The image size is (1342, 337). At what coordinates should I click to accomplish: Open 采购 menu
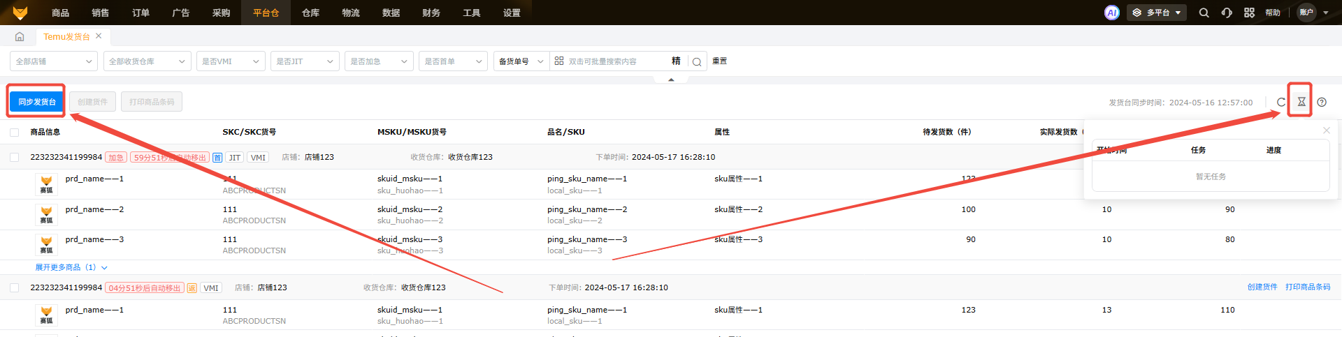(222, 13)
